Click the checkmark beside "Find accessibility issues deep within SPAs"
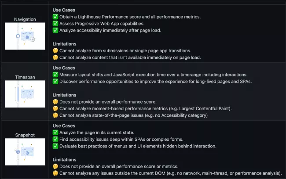This screenshot has height=179, width=286. [55, 139]
